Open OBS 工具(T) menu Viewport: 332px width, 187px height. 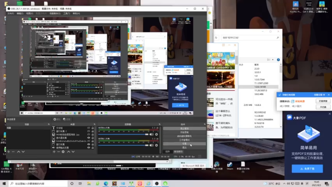pyautogui.click(x=66, y=14)
